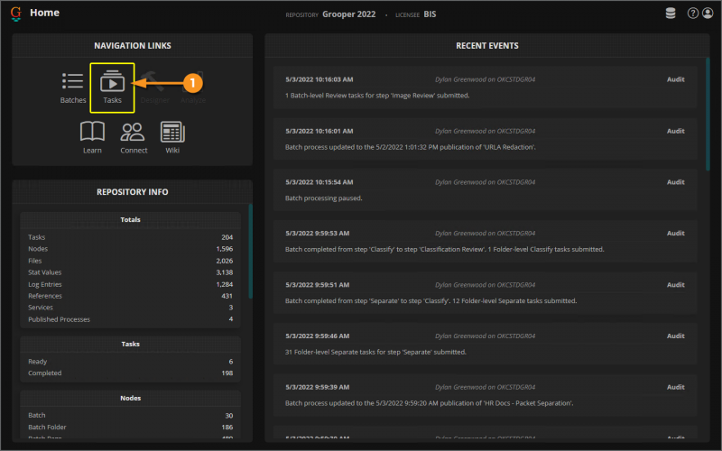Click the Repository Info scrollbar
This screenshot has height=451, width=722.
[250, 253]
